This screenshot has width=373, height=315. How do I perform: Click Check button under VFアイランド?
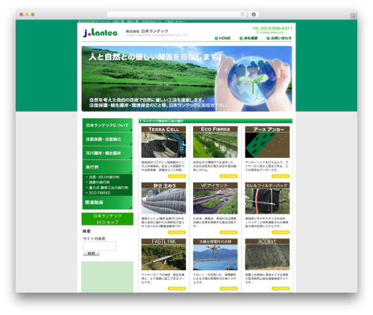coord(228,232)
